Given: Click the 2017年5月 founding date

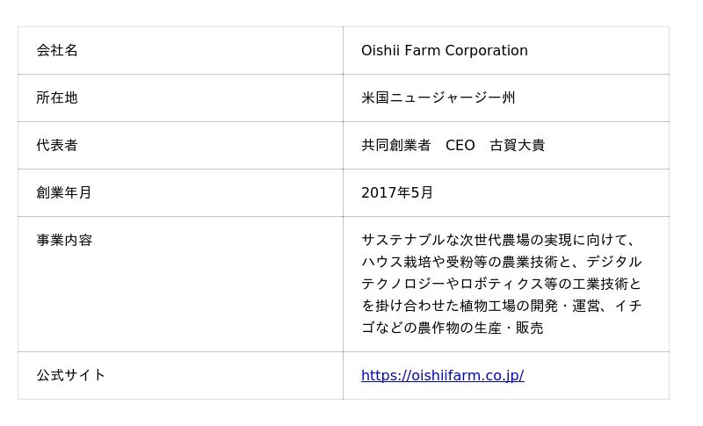Looking at the screenshot, I should coord(396,193).
